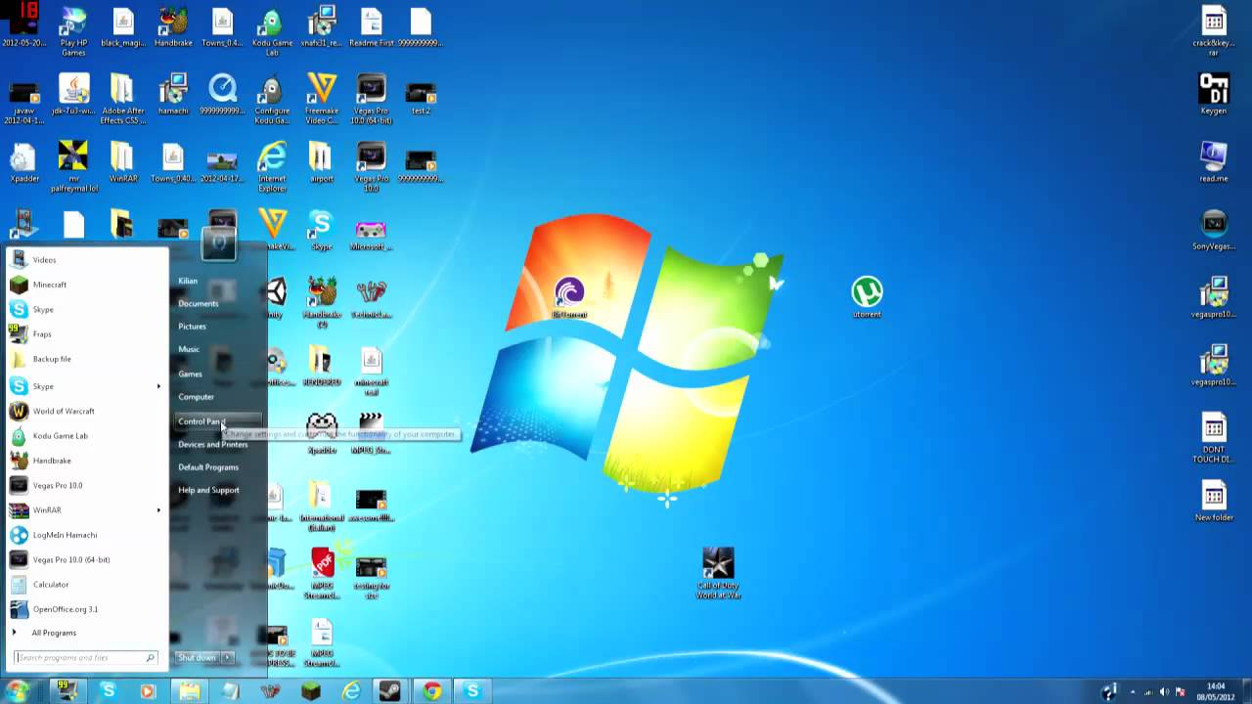Open Calculator from the Start menu
Image resolution: width=1252 pixels, height=704 pixels.
87,585
